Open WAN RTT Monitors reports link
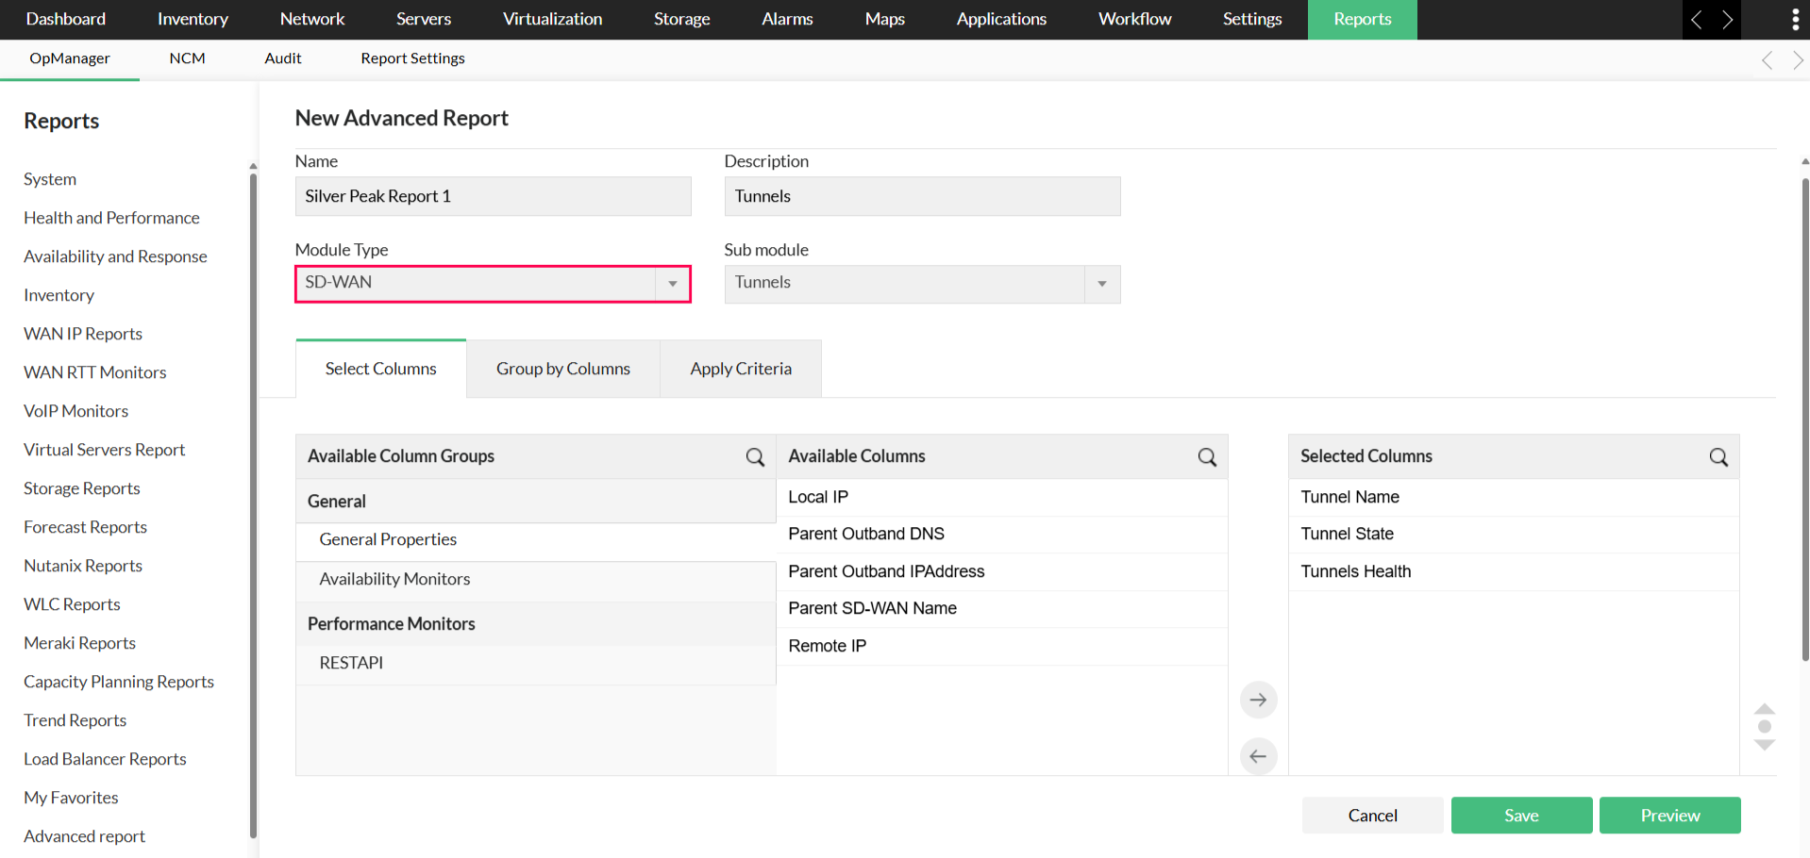Screen dimensions: 1810x858 pyautogui.click(x=94, y=372)
